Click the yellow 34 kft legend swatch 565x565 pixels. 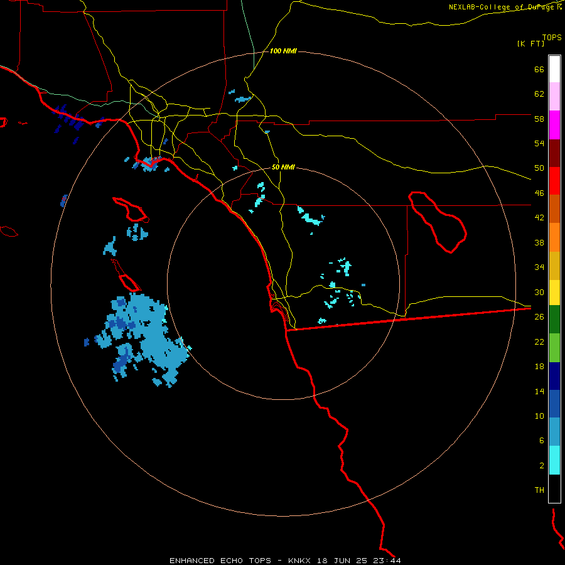[554, 293]
